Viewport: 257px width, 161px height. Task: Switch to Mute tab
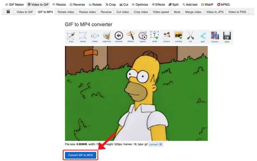177,12
